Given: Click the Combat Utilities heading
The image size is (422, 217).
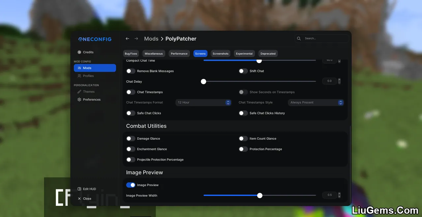Looking at the screenshot, I should (x=146, y=126).
